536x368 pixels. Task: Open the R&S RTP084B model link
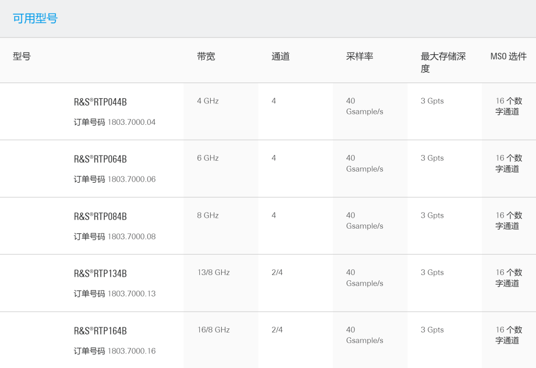pyautogui.click(x=100, y=217)
